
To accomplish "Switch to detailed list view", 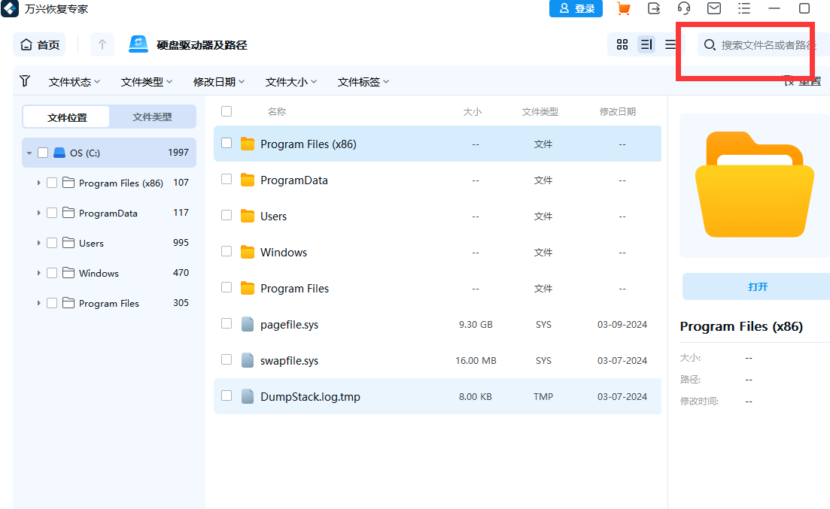I will (x=646, y=44).
